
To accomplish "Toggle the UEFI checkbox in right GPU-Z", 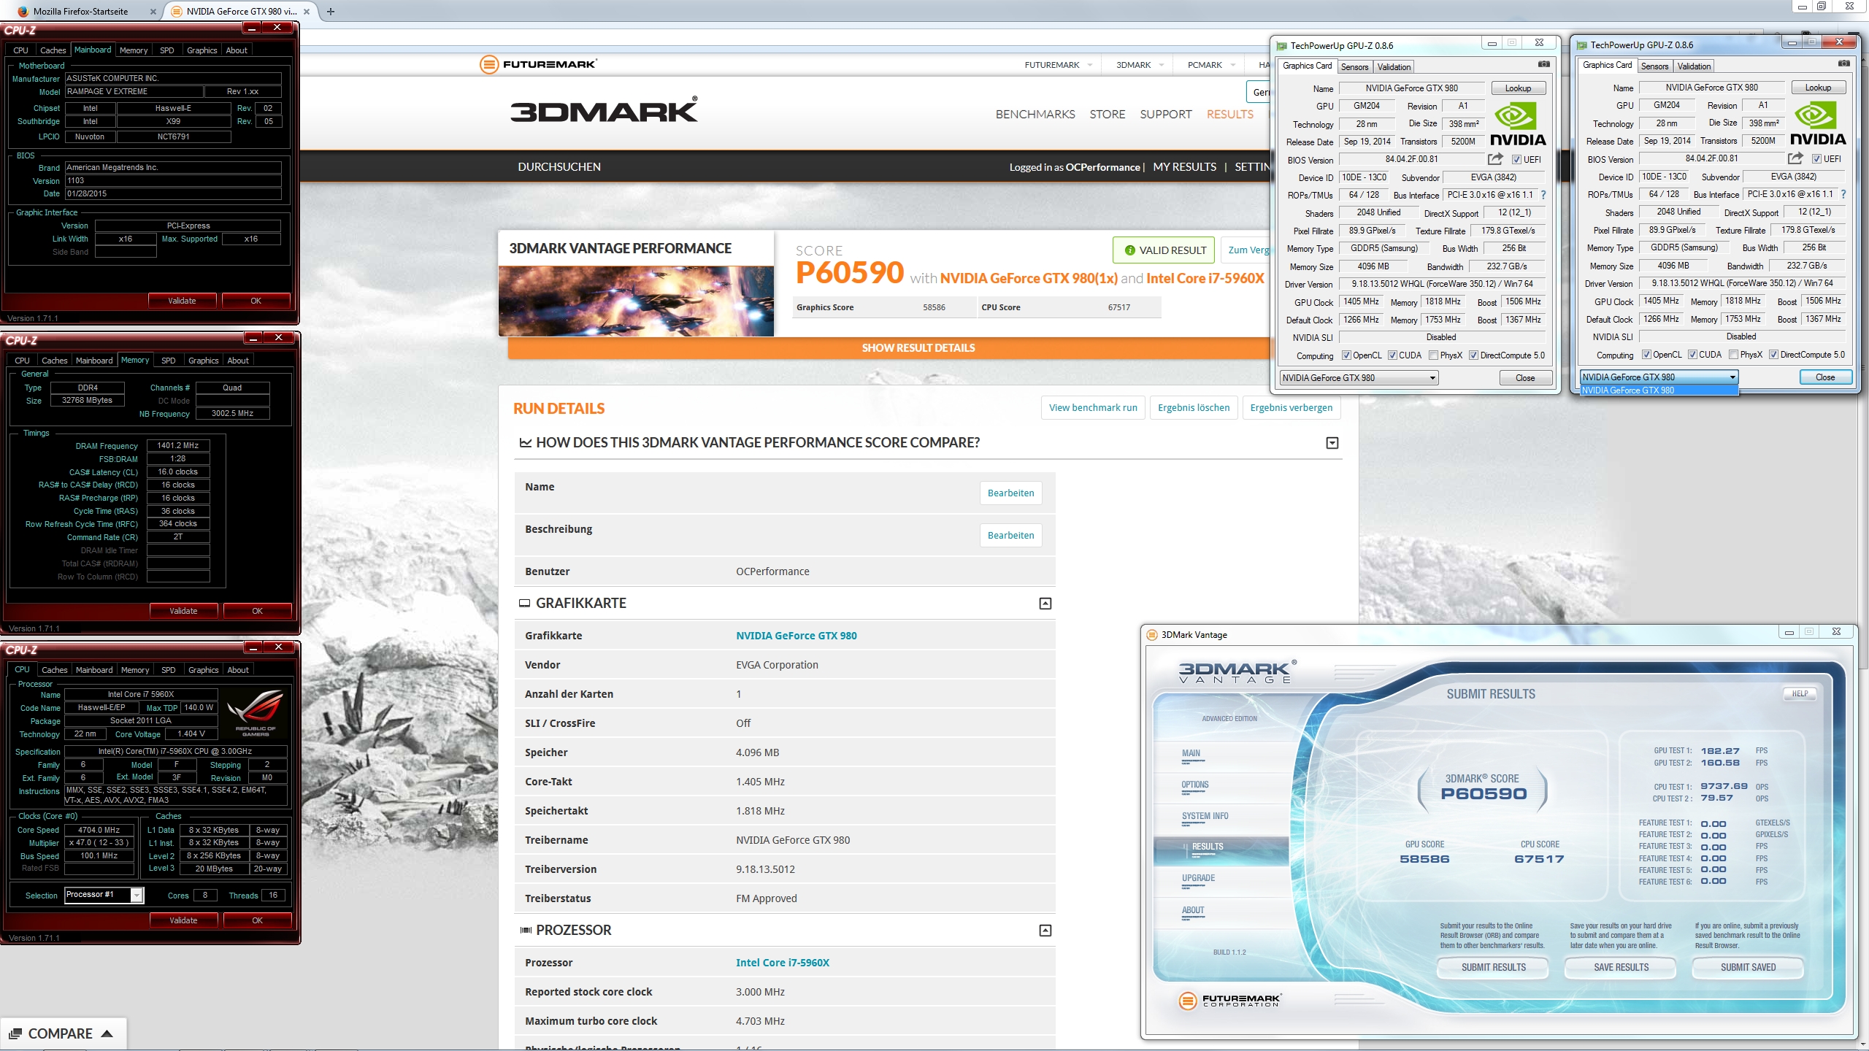I will tap(1816, 159).
